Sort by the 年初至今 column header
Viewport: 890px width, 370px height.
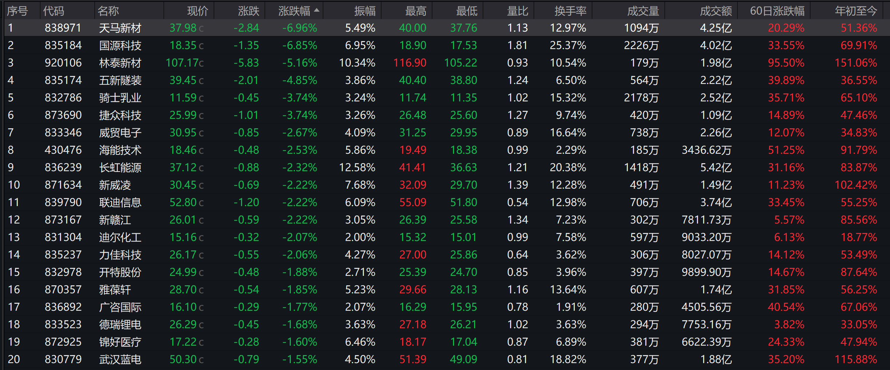(856, 11)
